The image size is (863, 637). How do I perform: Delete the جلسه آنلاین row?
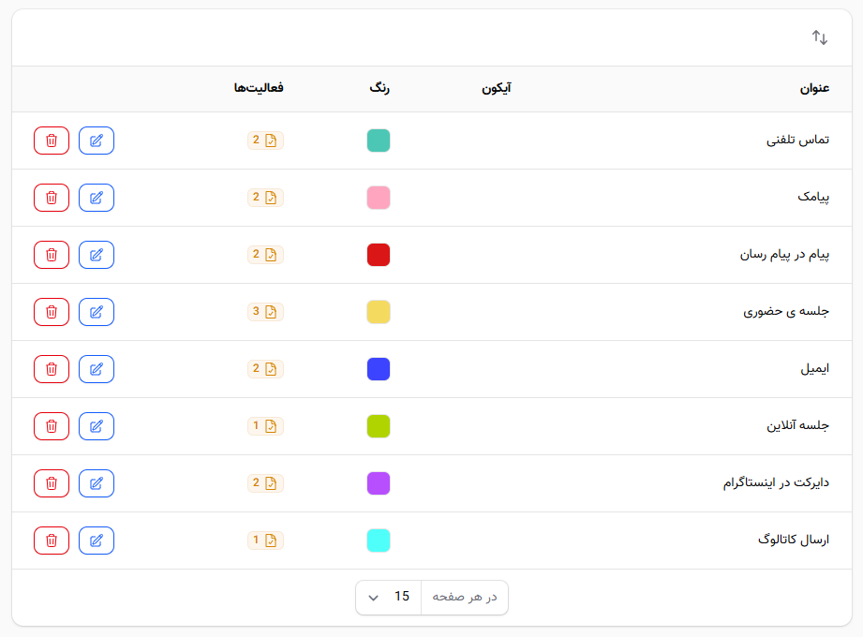click(x=52, y=426)
